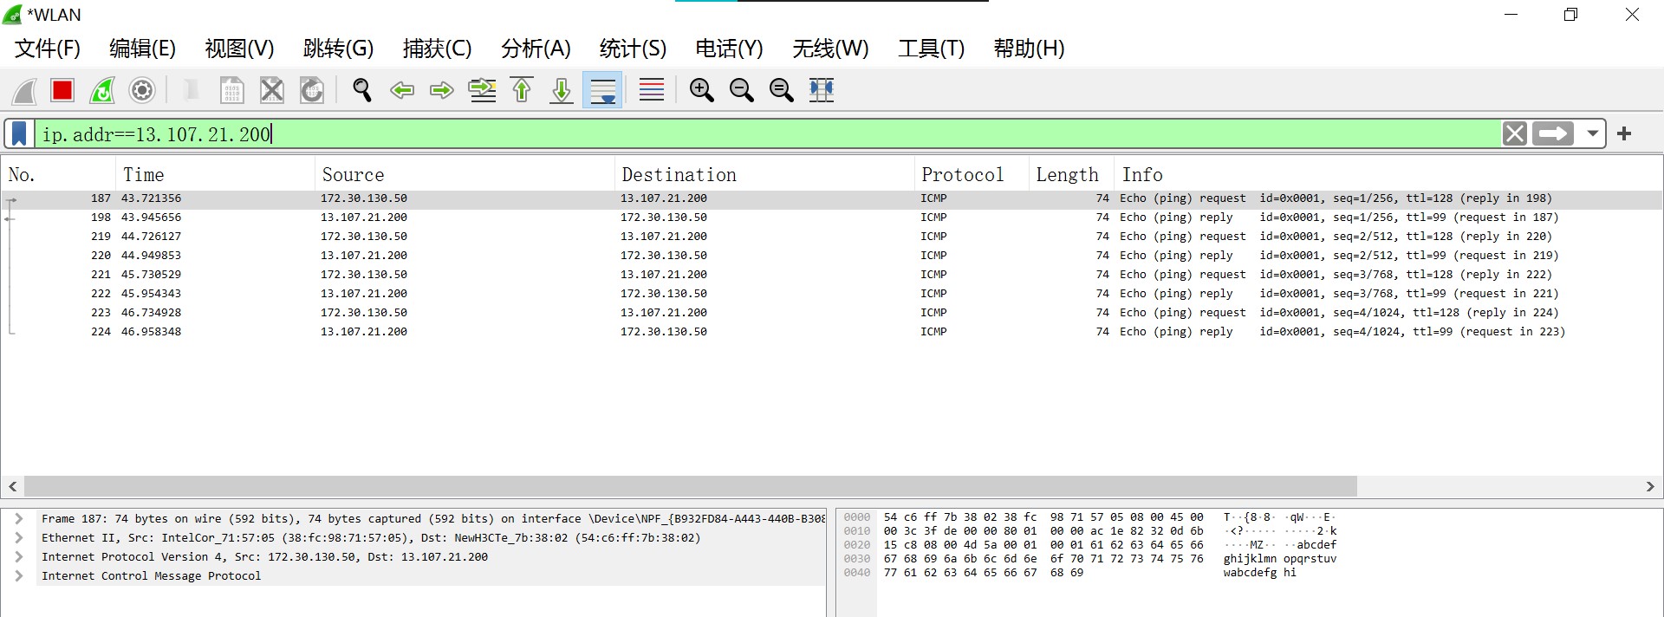The height and width of the screenshot is (617, 1664).
Task: Open the 统计(S) menu
Action: pyautogui.click(x=633, y=49)
